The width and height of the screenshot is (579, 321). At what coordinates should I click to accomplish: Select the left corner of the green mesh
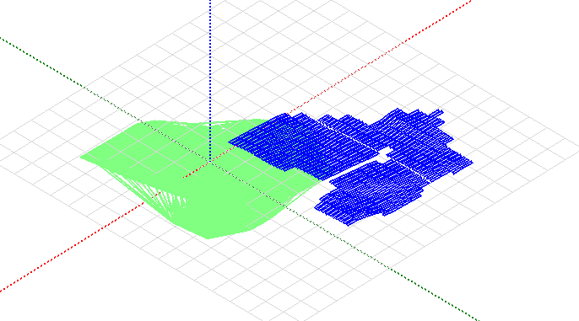click(83, 158)
